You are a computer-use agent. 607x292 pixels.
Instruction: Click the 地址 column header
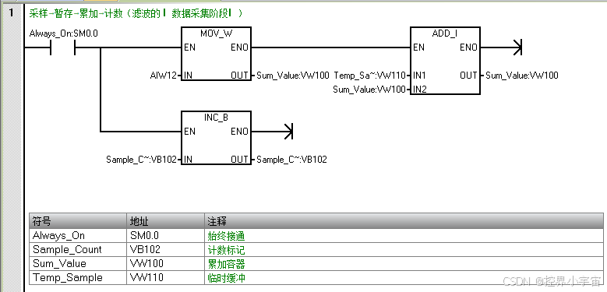pos(166,221)
